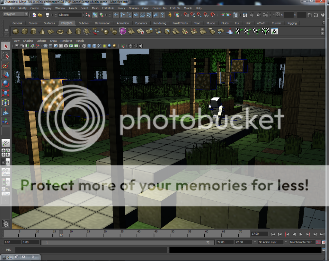329x261 pixels.
Task: Expand the No Character Set selector
Action: (x=301, y=241)
